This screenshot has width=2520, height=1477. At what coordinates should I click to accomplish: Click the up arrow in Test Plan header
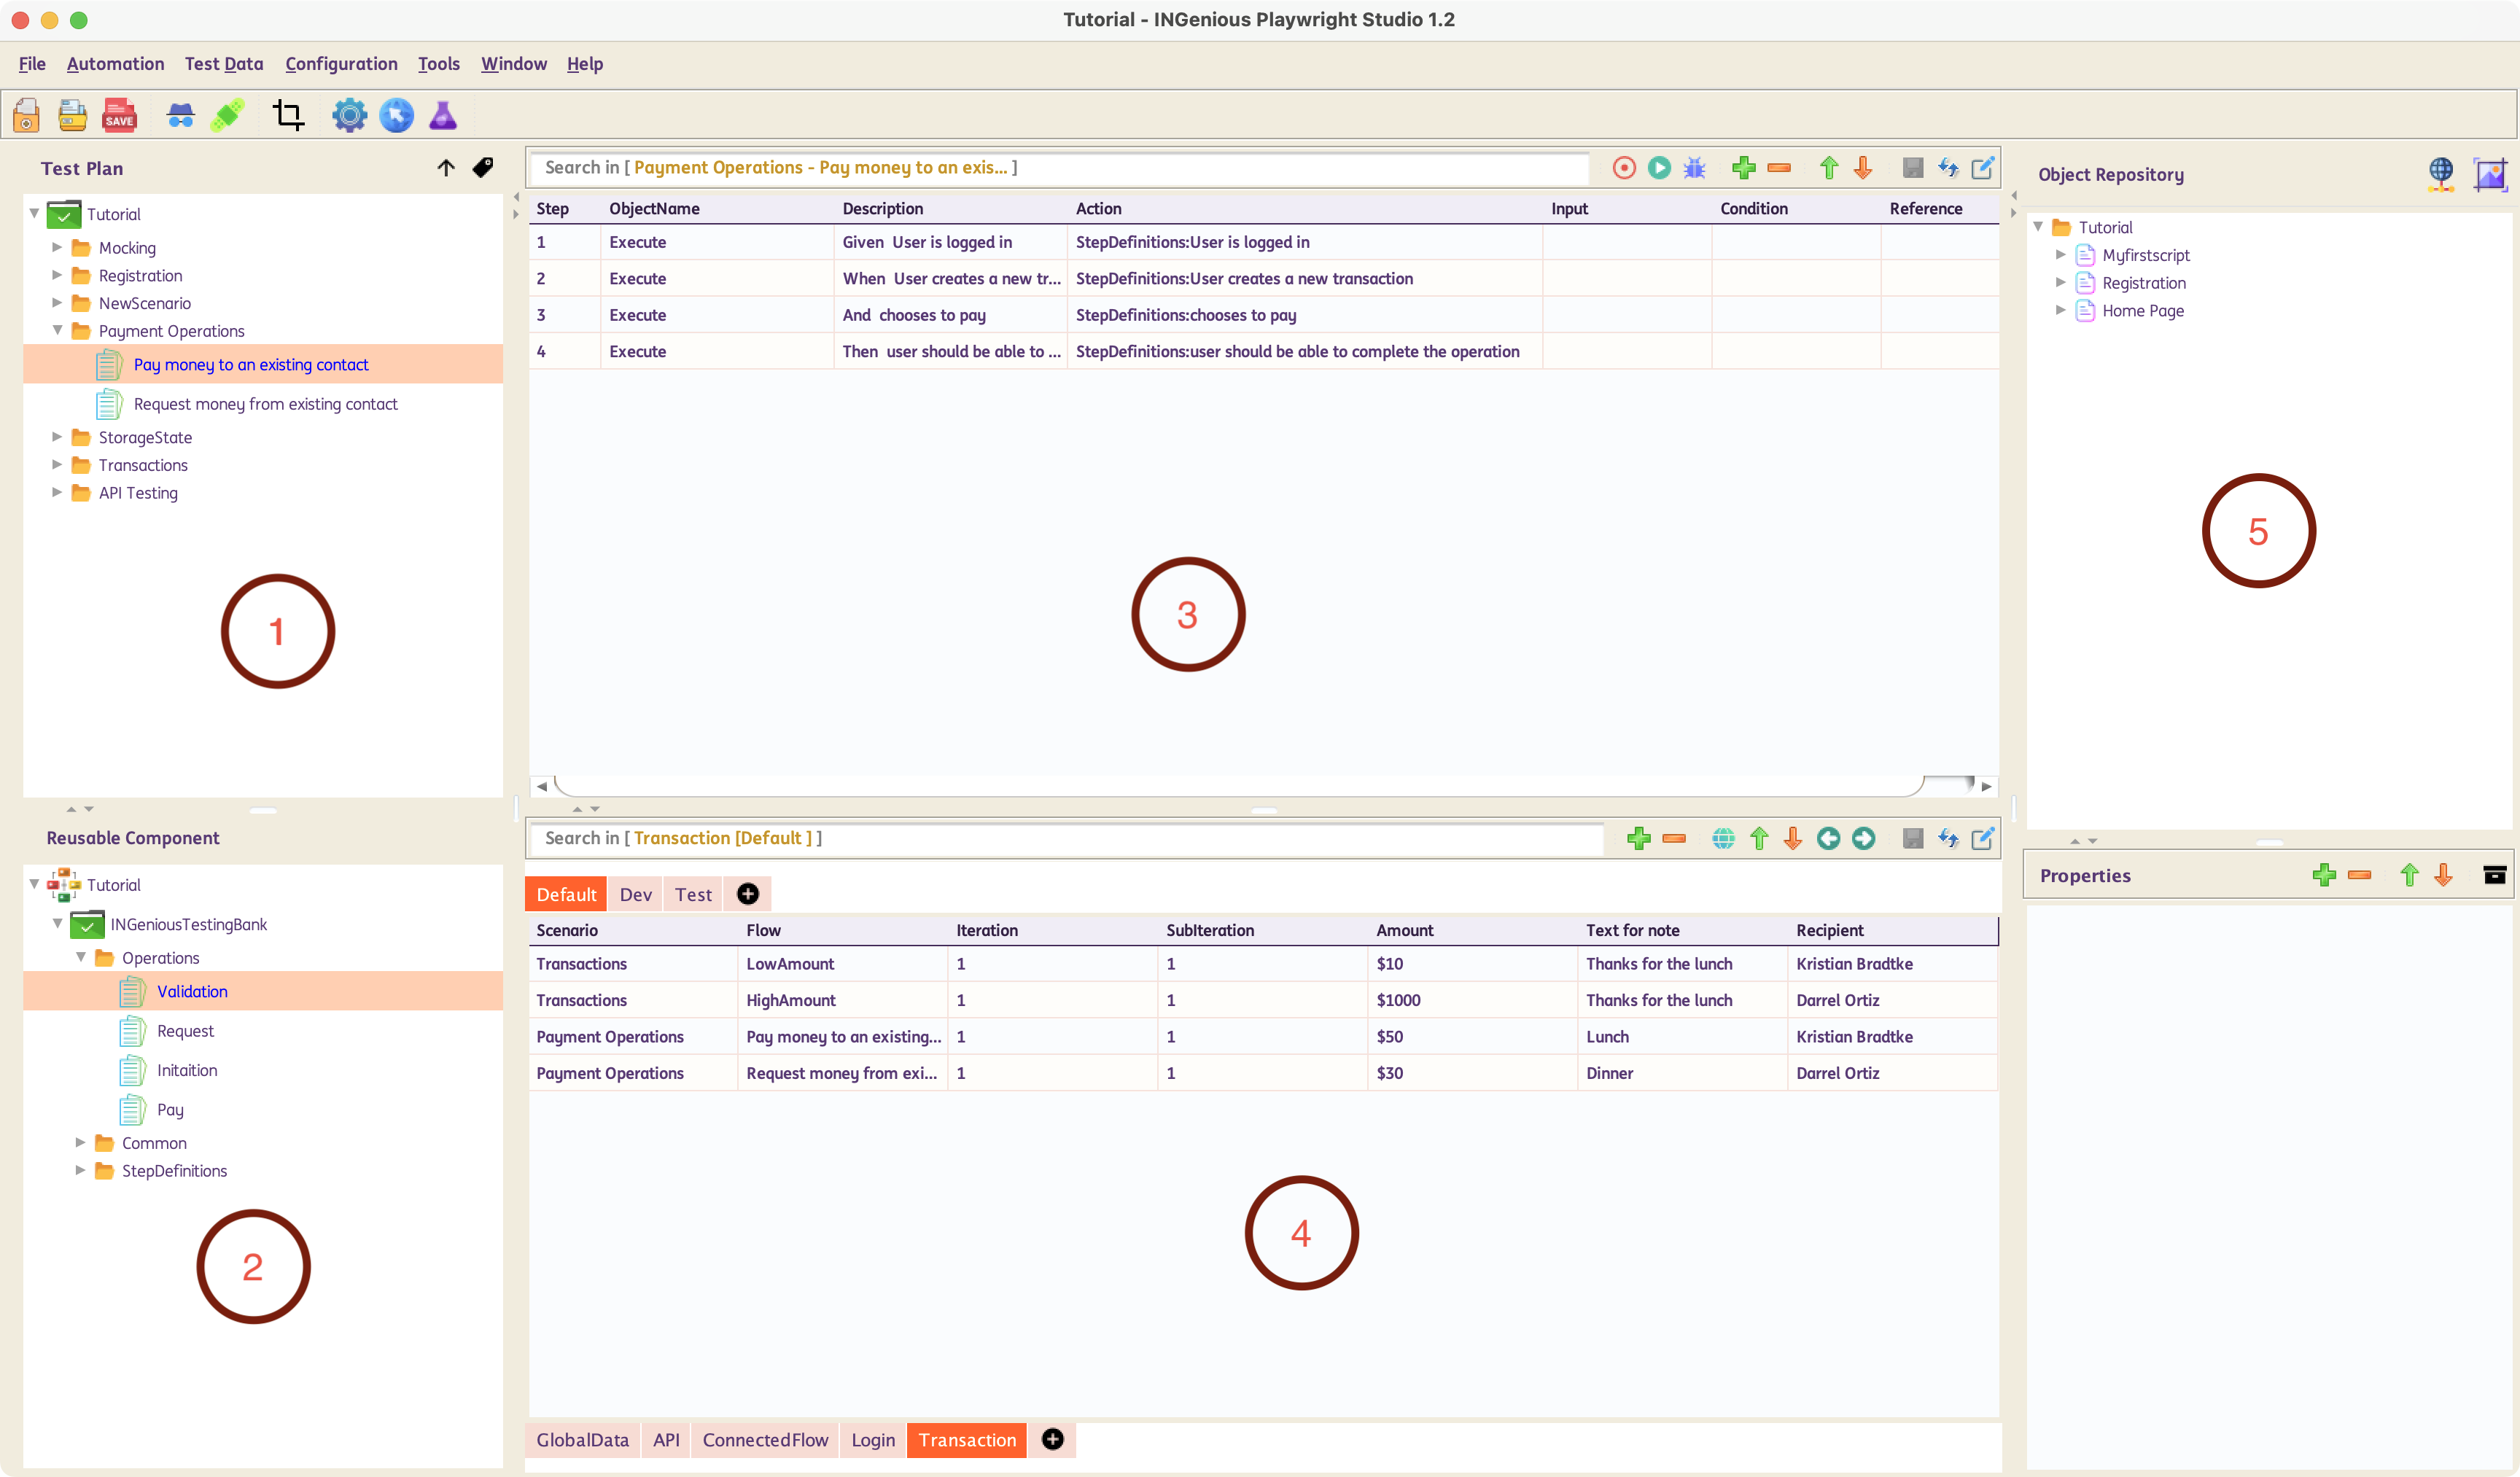pyautogui.click(x=446, y=167)
